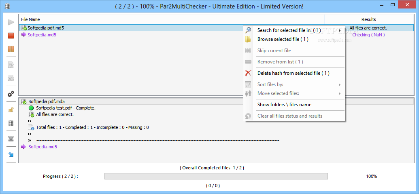This screenshot has width=419, height=194.
Task: Click the 'All files are correct.' result cell
Action: (368, 28)
